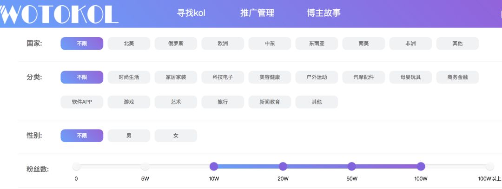The height and width of the screenshot is (189, 502).
Task: Click the 分类 label
Action: (34, 77)
